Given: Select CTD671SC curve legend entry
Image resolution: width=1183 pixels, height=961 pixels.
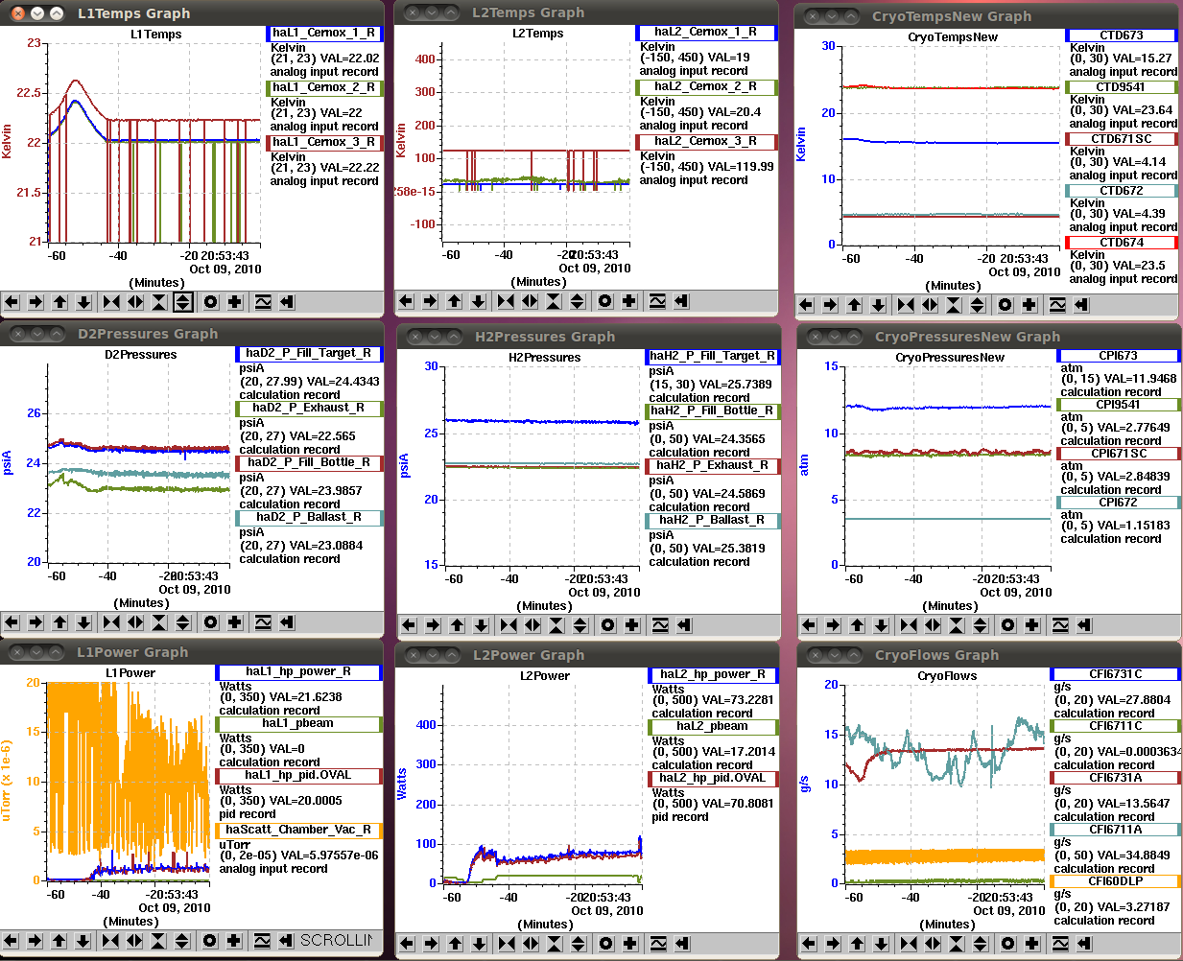Looking at the screenshot, I should pyautogui.click(x=1122, y=139).
